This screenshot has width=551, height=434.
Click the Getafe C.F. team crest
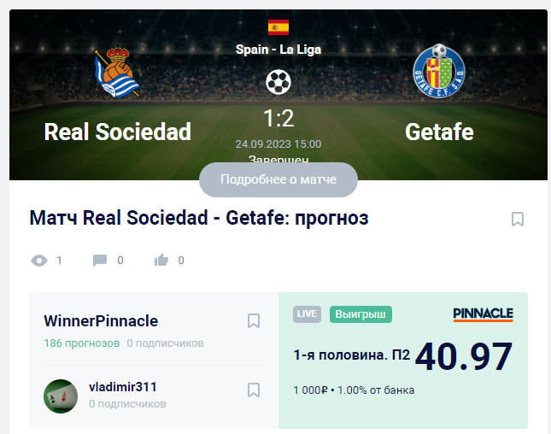(x=439, y=71)
